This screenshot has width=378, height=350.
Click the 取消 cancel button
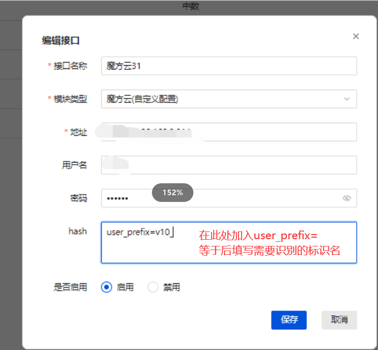[339, 320]
